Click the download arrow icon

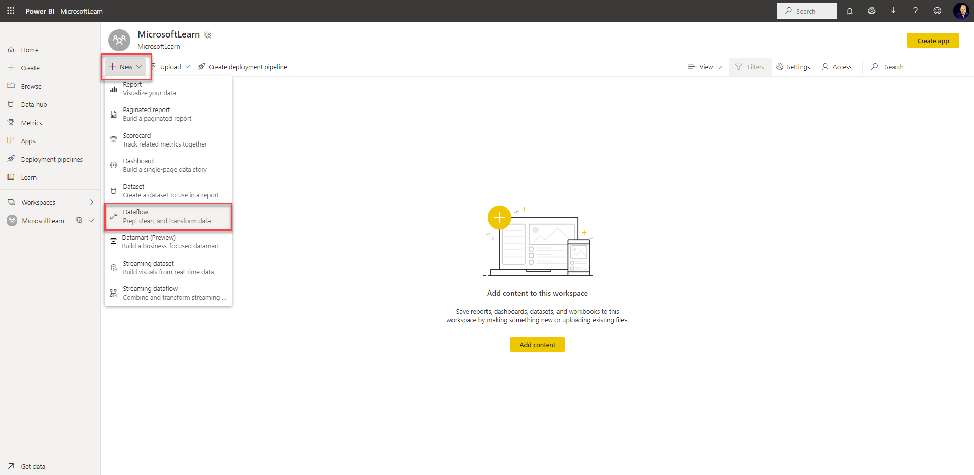point(893,11)
